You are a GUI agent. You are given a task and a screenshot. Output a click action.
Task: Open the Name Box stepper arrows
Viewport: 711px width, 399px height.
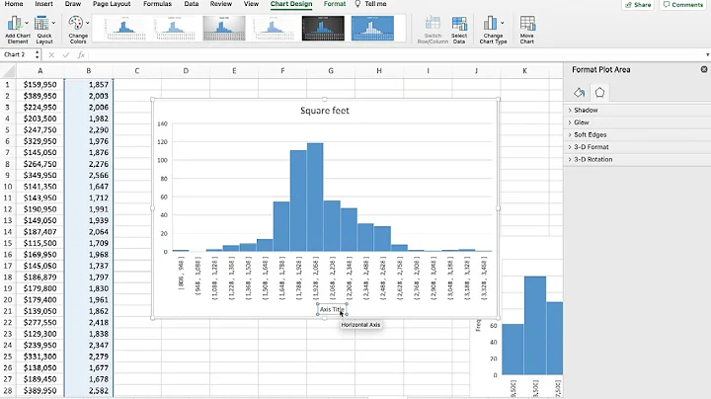point(38,55)
